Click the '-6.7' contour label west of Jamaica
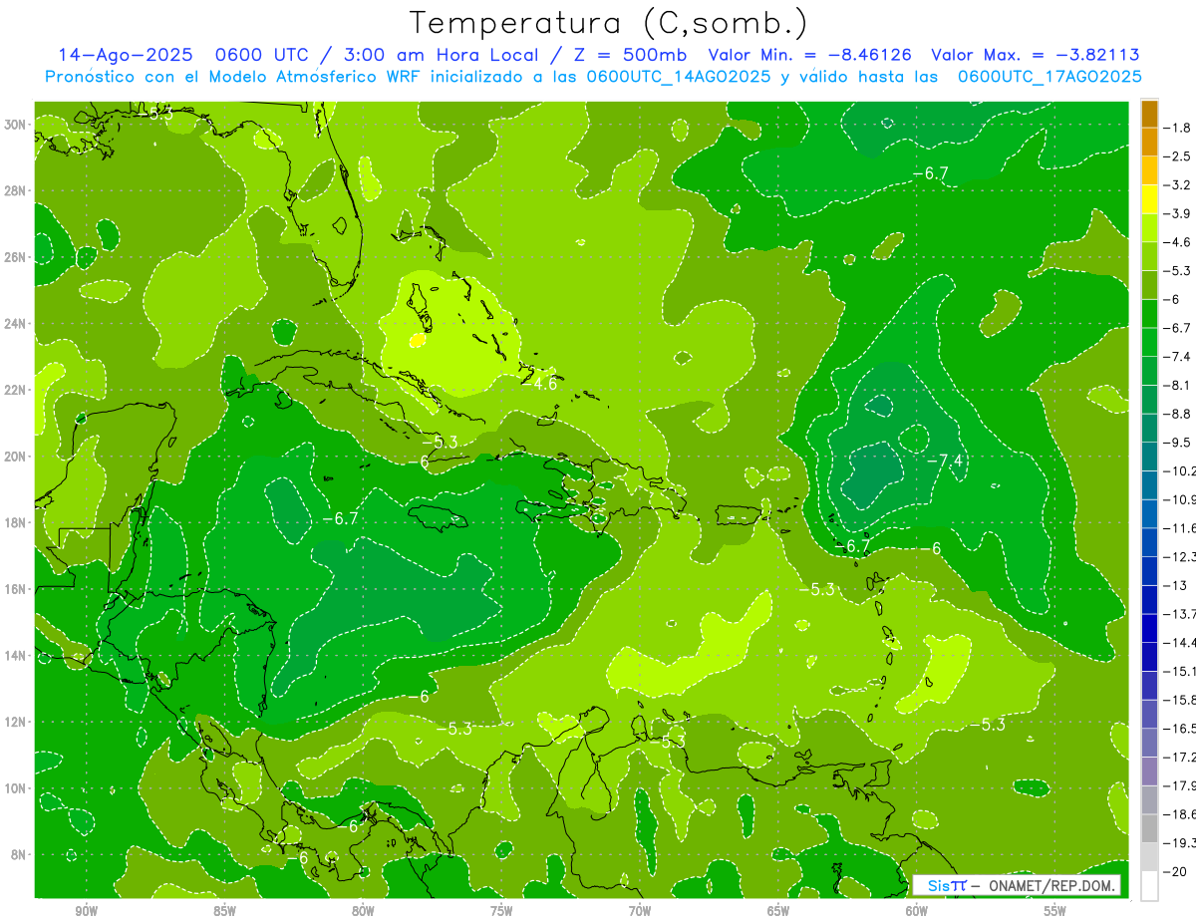The width and height of the screenshot is (1196, 924). (x=340, y=518)
